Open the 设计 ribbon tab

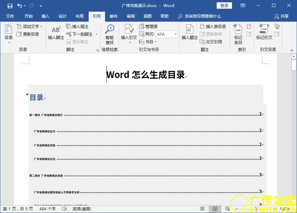pos(63,16)
